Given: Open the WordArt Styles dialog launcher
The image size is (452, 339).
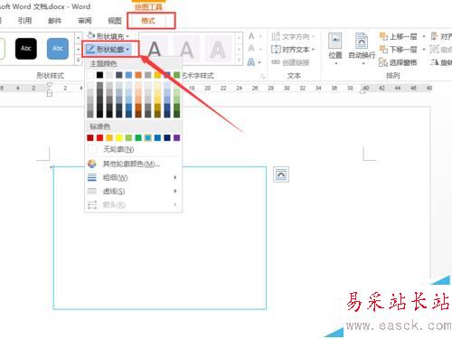Looking at the screenshot, I should (x=263, y=77).
